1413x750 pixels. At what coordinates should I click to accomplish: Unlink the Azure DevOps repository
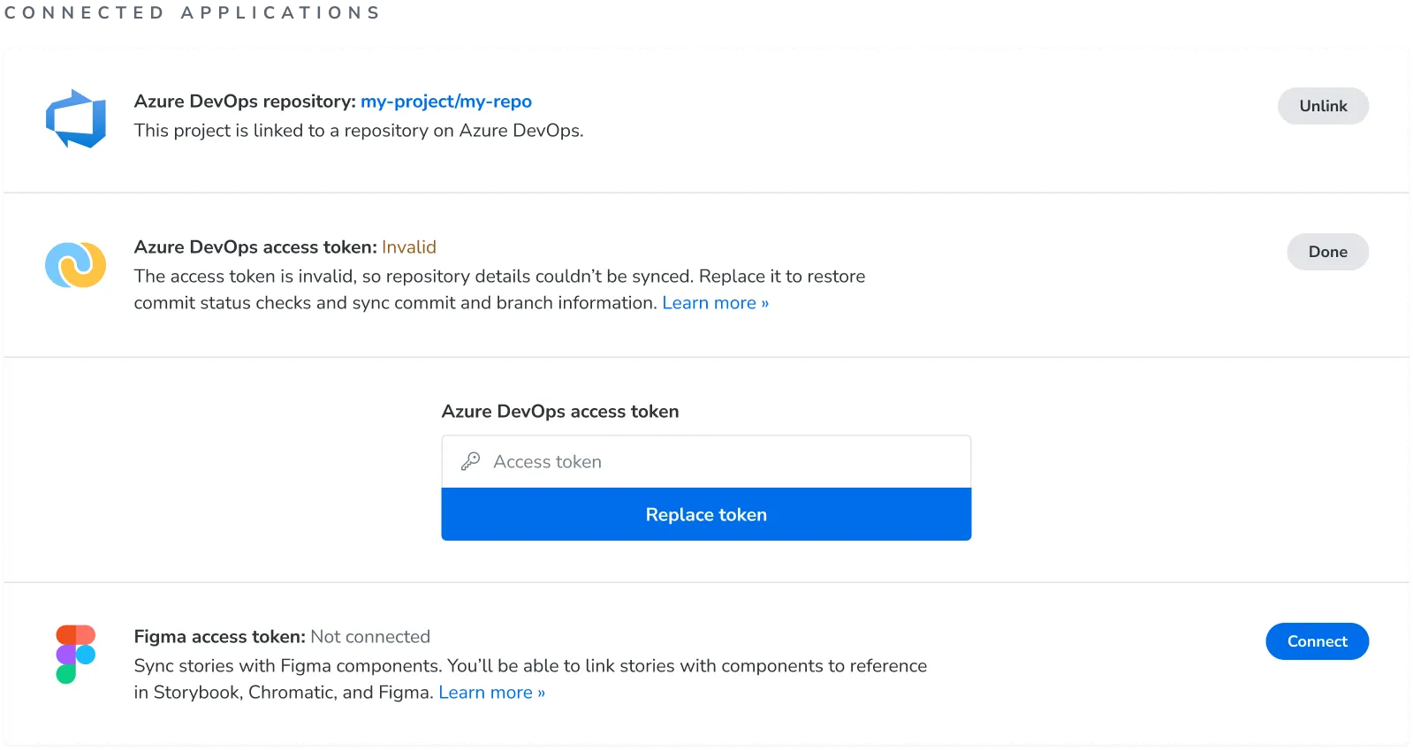[1323, 106]
